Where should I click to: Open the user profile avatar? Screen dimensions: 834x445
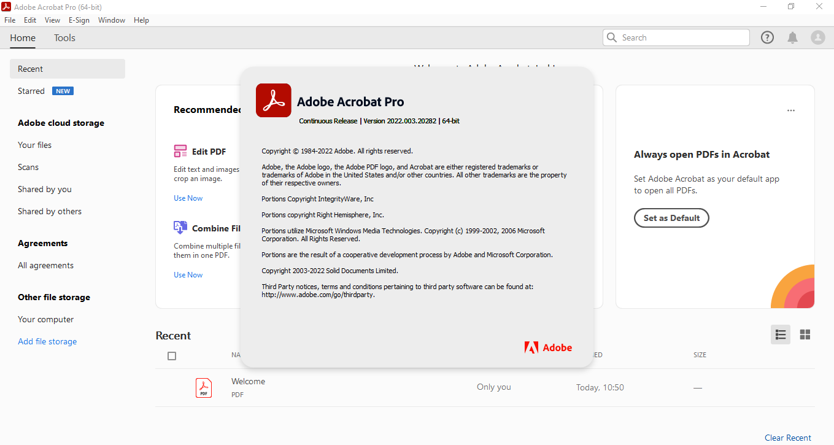coord(818,37)
